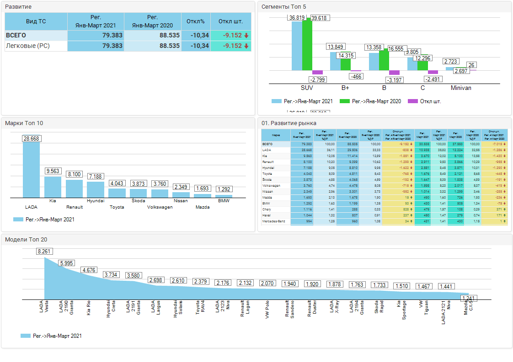Viewport: 513px width, 362px height.
Task: Click the green up arrow beside BMW's 93
Action: tap(412, 203)
